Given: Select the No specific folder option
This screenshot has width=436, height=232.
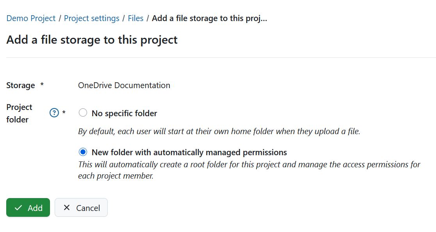Looking at the screenshot, I should 83,112.
